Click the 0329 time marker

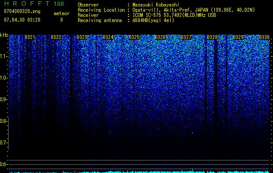click(x=238, y=37)
